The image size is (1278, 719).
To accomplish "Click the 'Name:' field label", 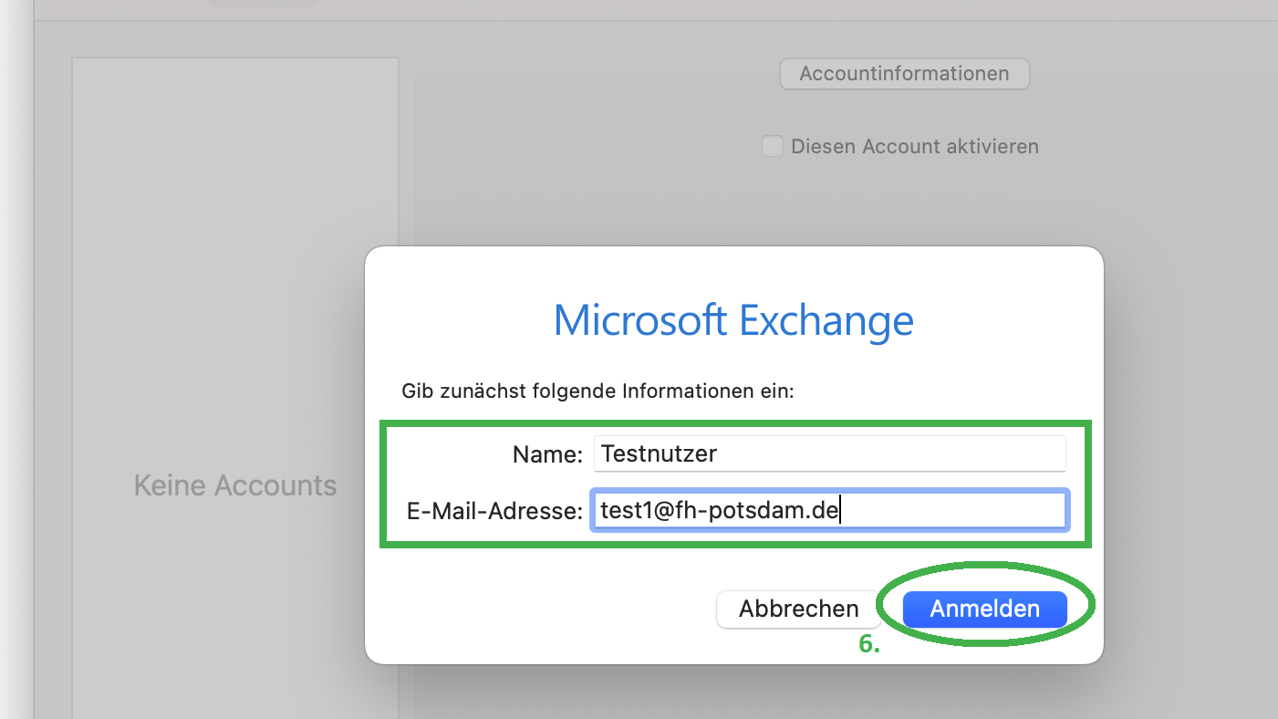I will (x=547, y=454).
